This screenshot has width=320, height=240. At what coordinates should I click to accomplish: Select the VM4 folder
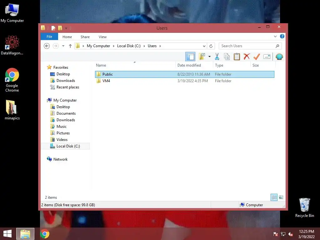pos(184,81)
